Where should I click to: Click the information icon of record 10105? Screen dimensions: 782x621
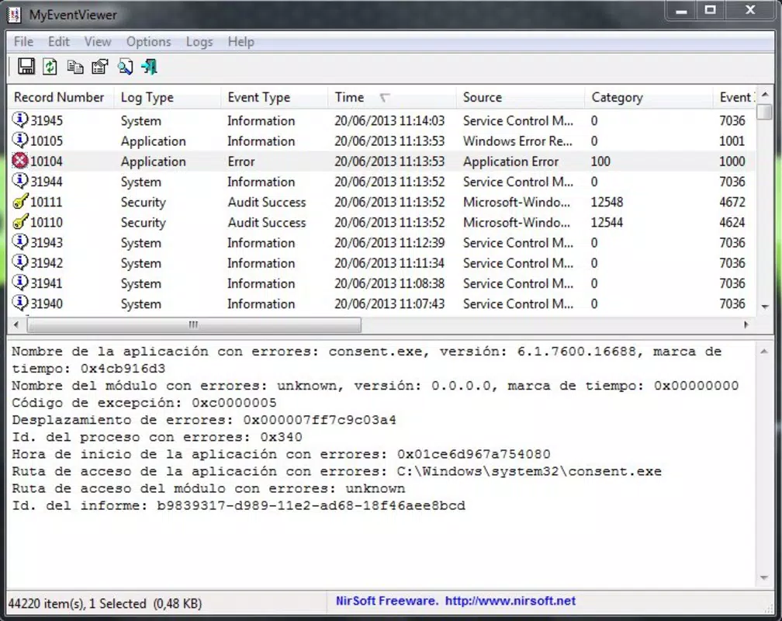click(x=20, y=141)
